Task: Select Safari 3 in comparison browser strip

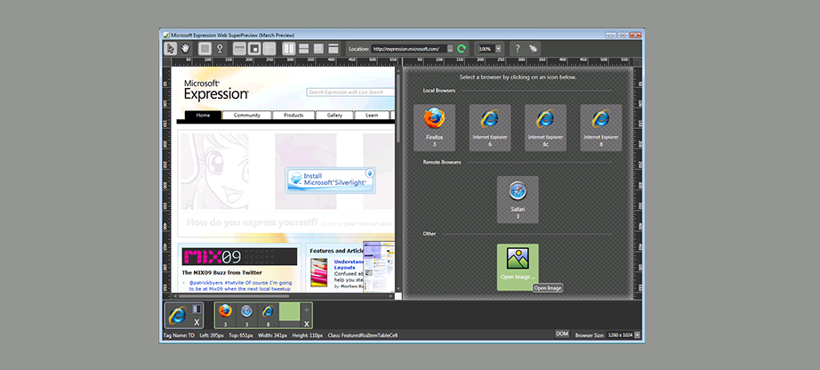Action: pyautogui.click(x=247, y=315)
